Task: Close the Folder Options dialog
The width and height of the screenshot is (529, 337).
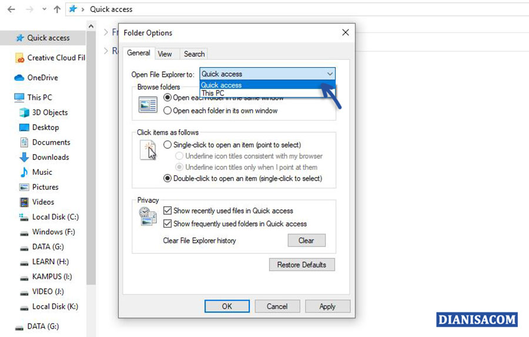Action: (x=346, y=32)
